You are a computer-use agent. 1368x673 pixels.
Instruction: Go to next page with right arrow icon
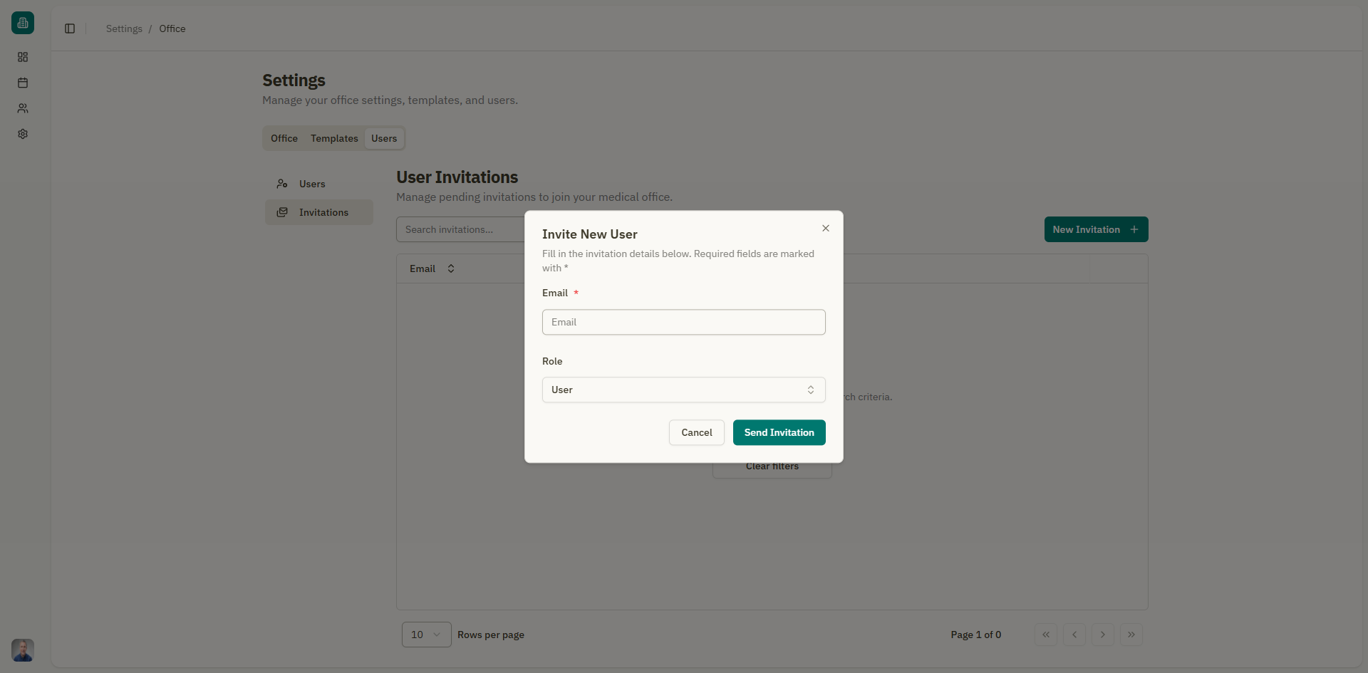[1102, 635]
